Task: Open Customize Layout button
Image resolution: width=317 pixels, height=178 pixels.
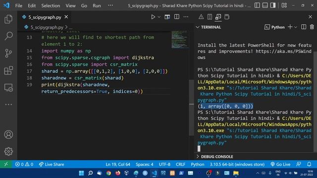Action: (284, 5)
